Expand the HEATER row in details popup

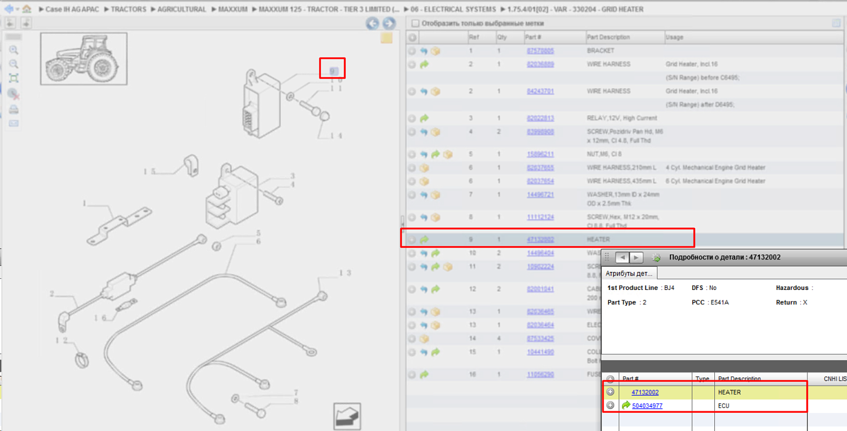click(x=610, y=392)
